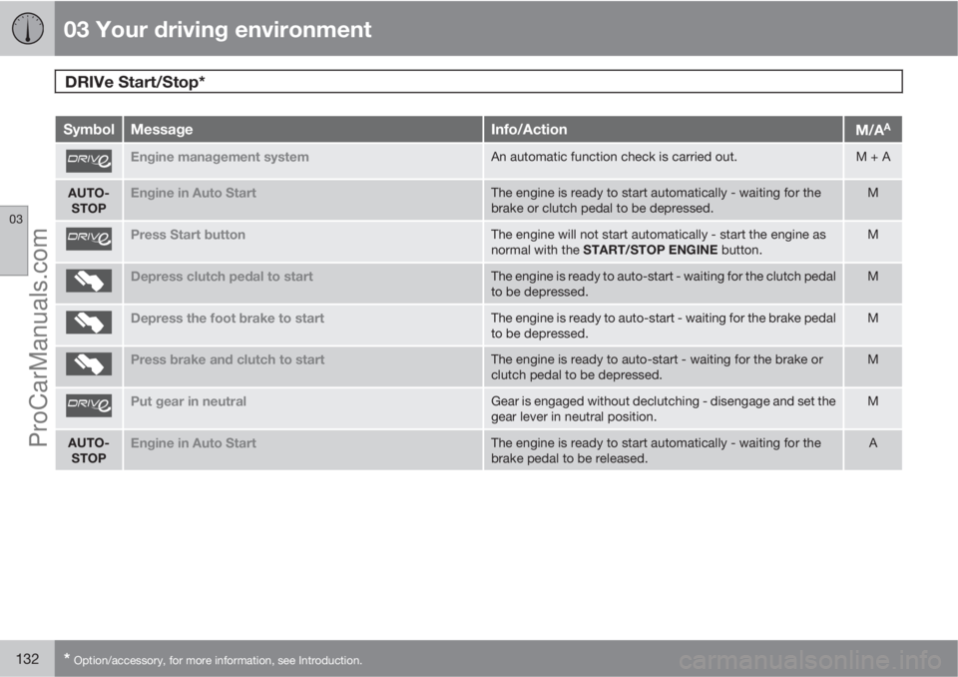Click DRIVe symbol beside Engine management system
This screenshot has width=958, height=677.
(x=89, y=161)
